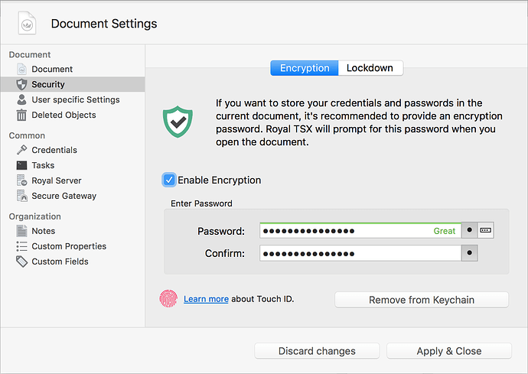
Task: Click the Touch ID fingerprint icon
Action: 168,298
